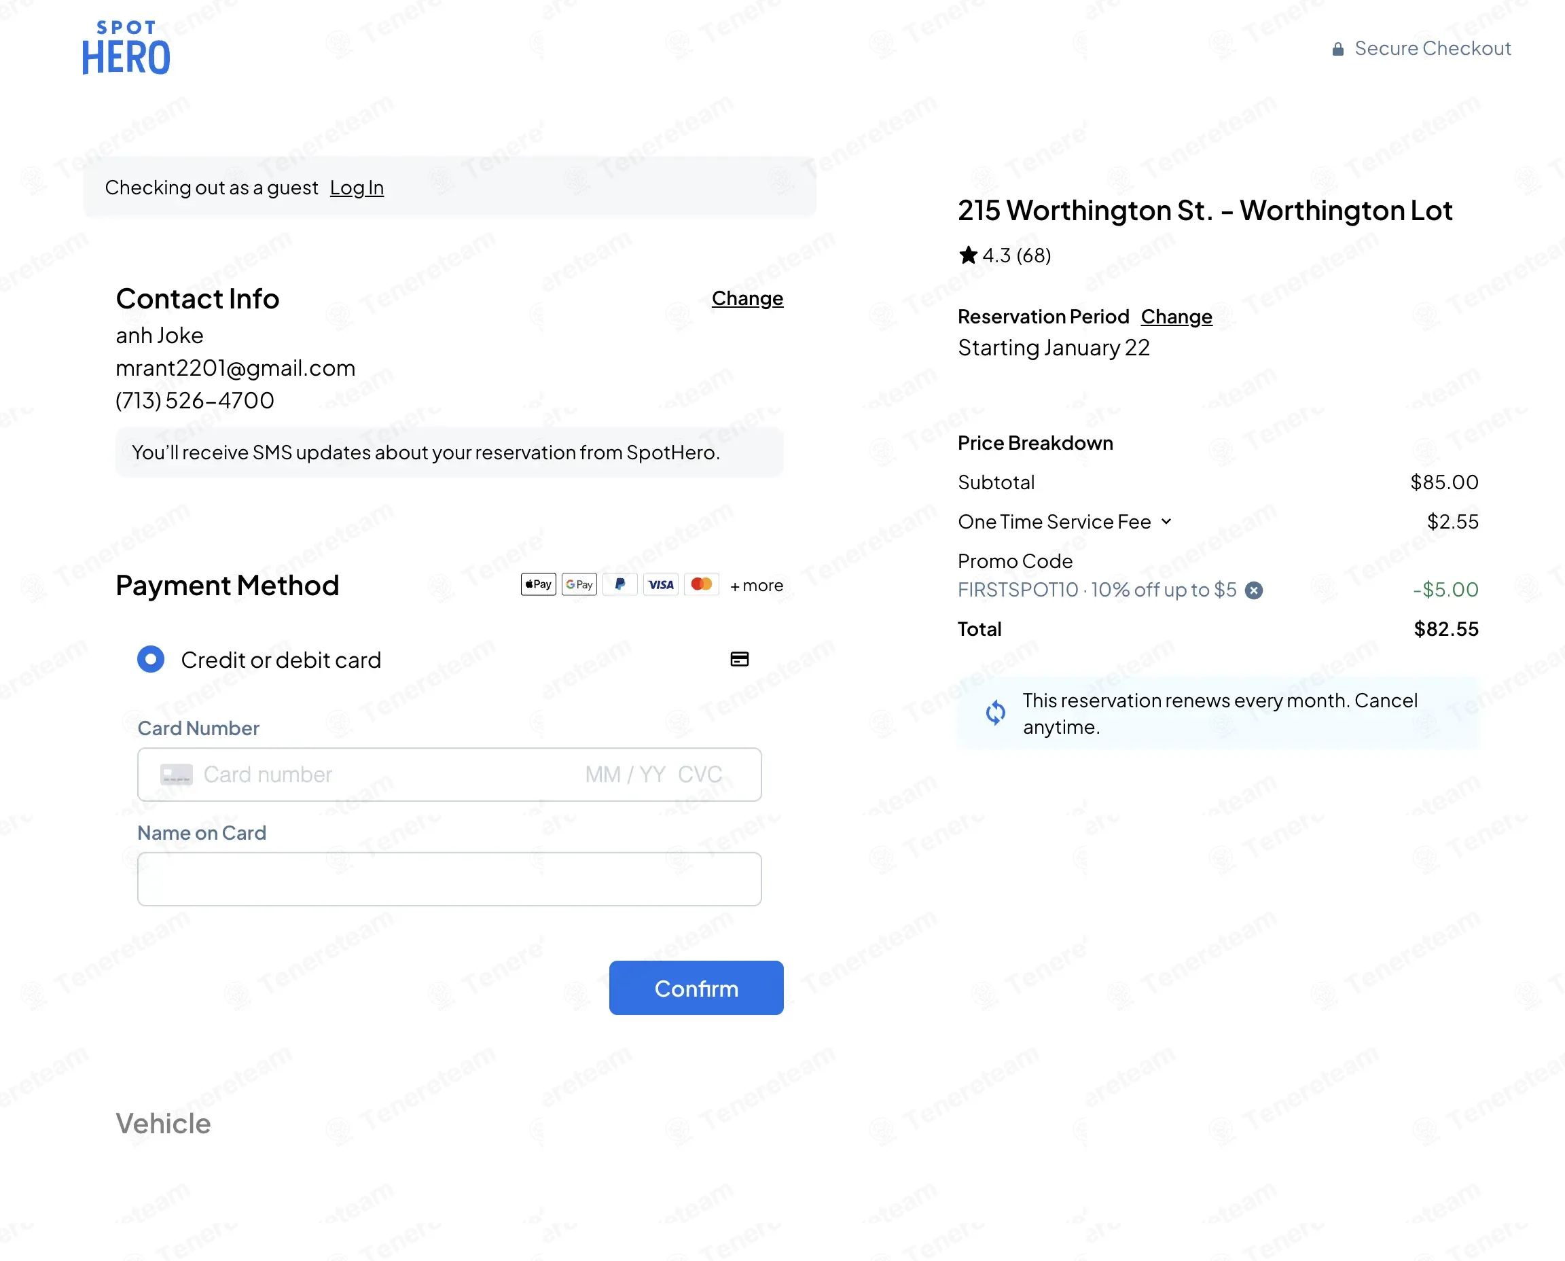
Task: Click the Price Breakdown heading
Action: (x=1036, y=443)
